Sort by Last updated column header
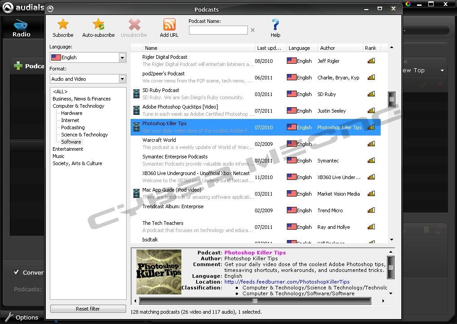457x324 pixels. (x=270, y=48)
